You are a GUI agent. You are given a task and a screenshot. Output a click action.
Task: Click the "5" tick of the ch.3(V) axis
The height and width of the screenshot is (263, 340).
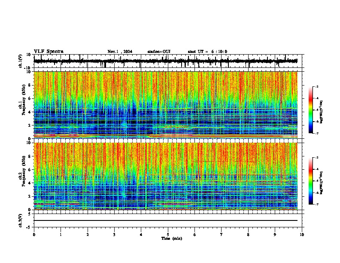pos(30,214)
